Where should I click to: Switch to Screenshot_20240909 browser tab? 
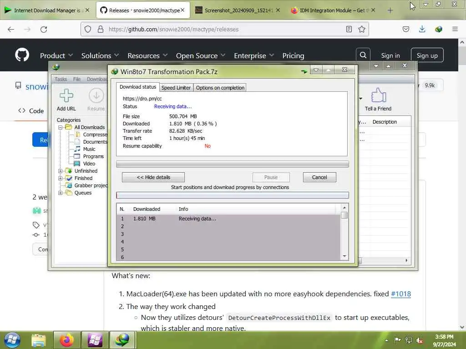click(238, 10)
